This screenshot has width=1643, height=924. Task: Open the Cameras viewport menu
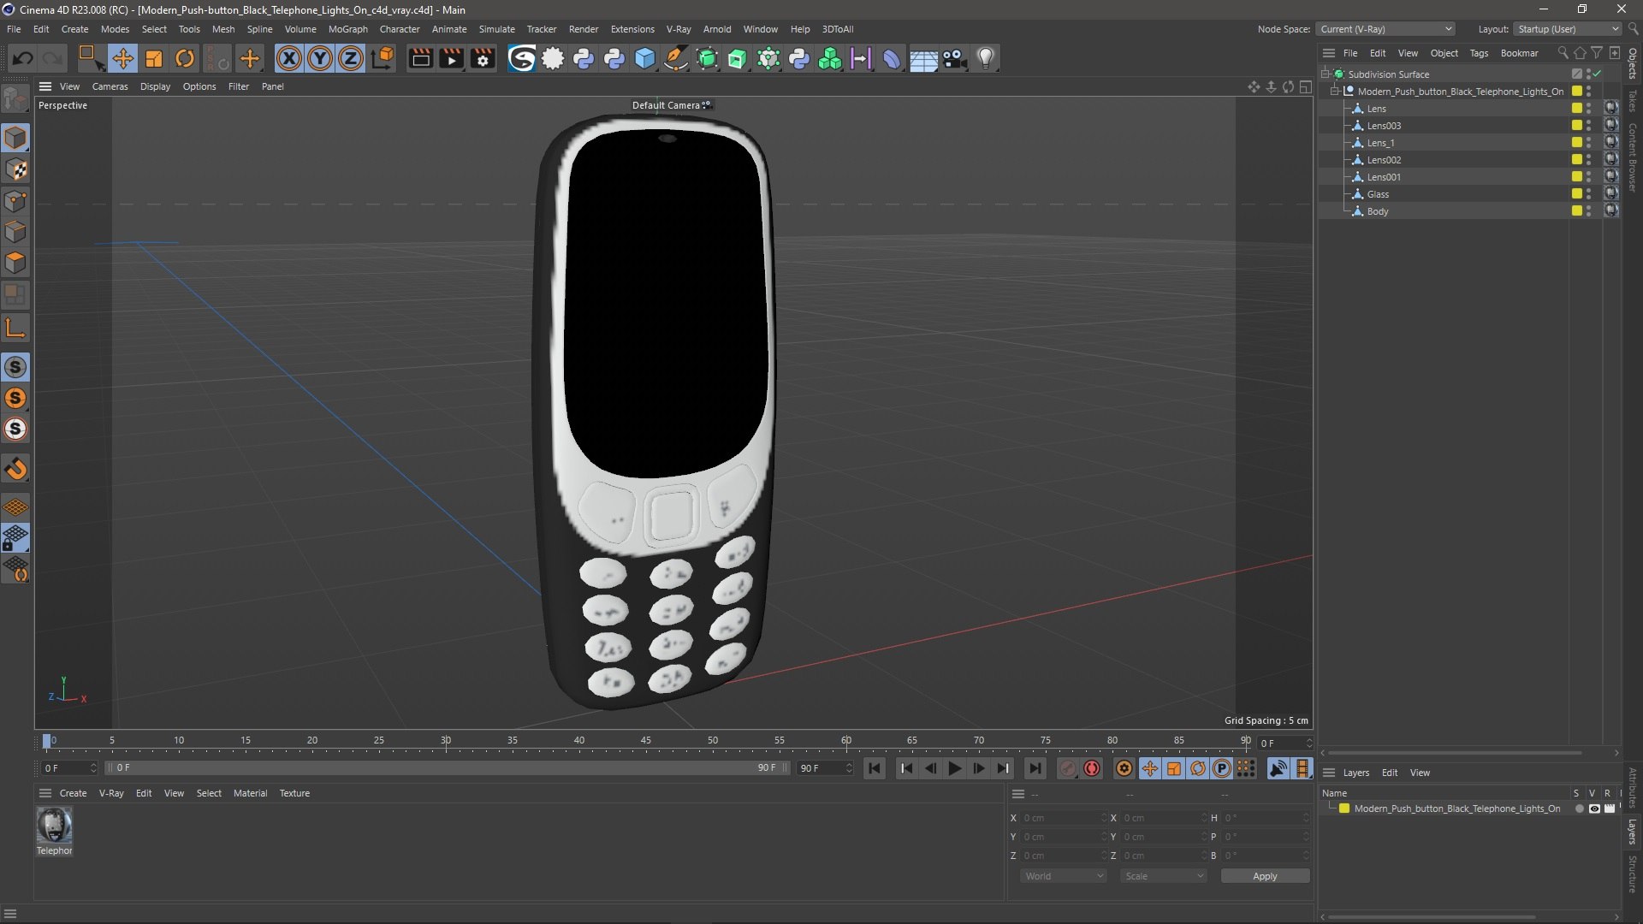point(110,86)
